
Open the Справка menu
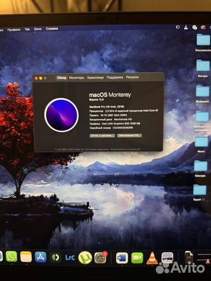pos(52,29)
